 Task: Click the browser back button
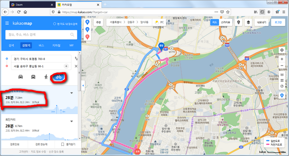click(x=6, y=12)
